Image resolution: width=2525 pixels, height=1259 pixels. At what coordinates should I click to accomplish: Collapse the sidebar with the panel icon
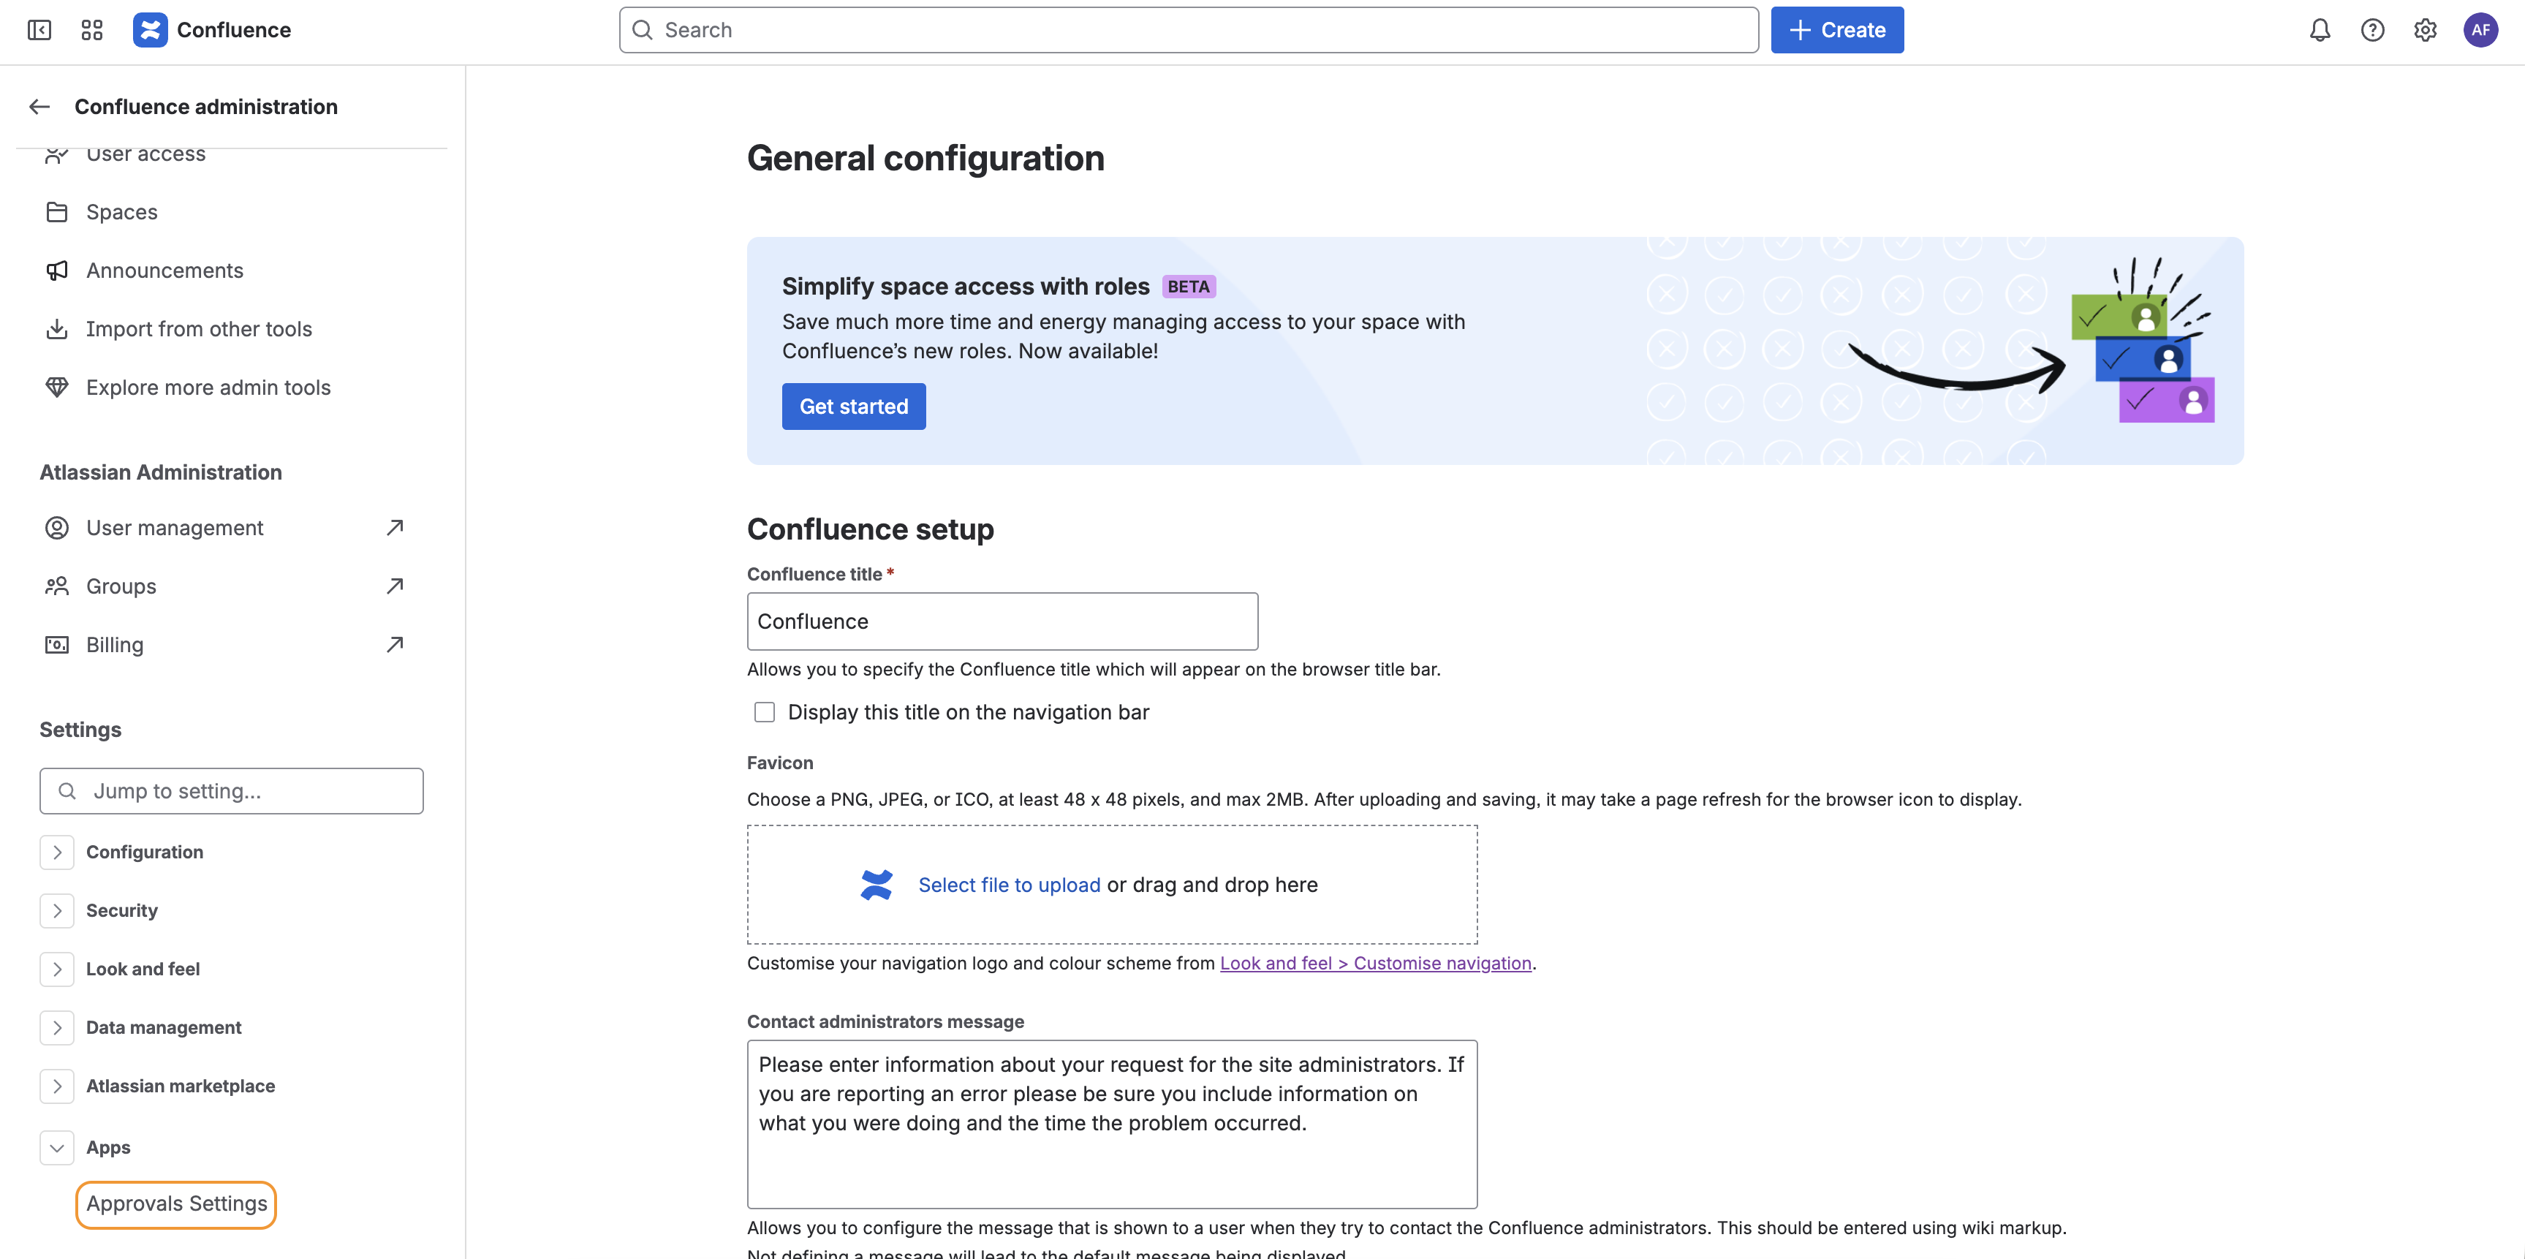tap(39, 31)
